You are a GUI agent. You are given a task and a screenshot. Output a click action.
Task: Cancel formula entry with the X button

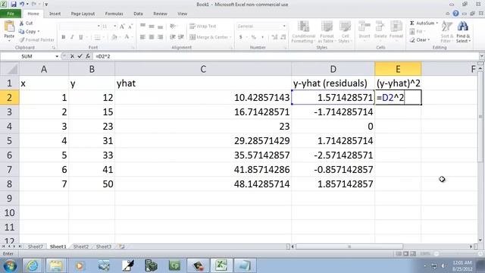[72, 56]
